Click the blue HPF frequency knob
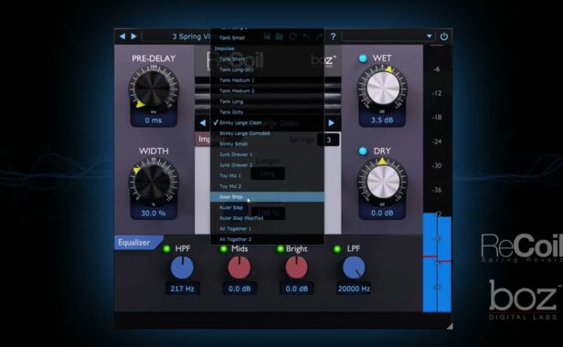 coord(182,268)
